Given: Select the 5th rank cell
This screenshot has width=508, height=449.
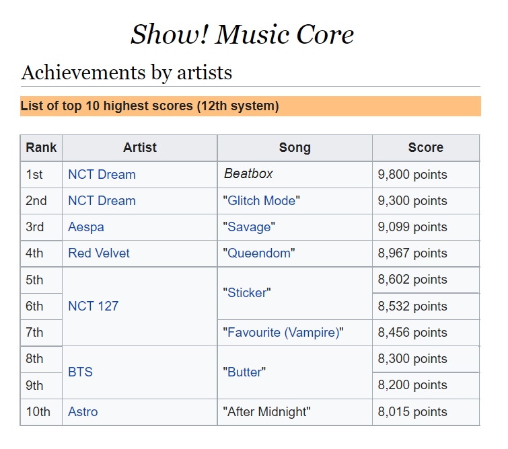Looking at the screenshot, I should tap(41, 280).
